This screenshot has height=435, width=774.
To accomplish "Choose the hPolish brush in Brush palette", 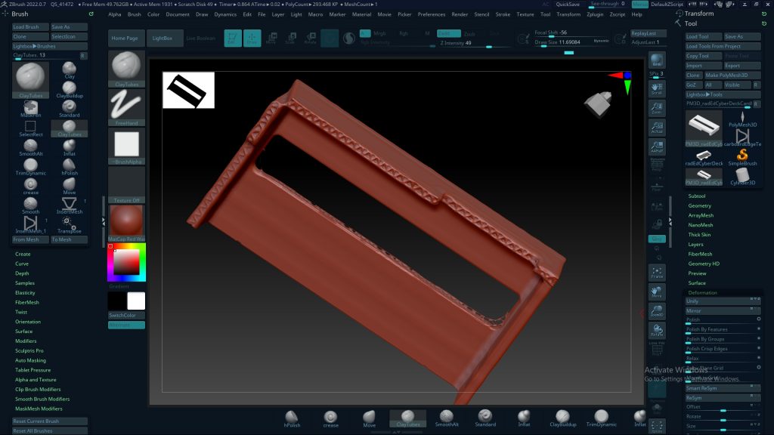I will pos(70,167).
